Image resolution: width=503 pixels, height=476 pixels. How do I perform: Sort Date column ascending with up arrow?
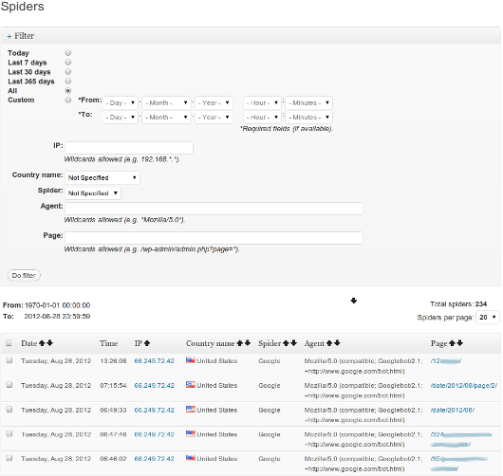click(42, 343)
